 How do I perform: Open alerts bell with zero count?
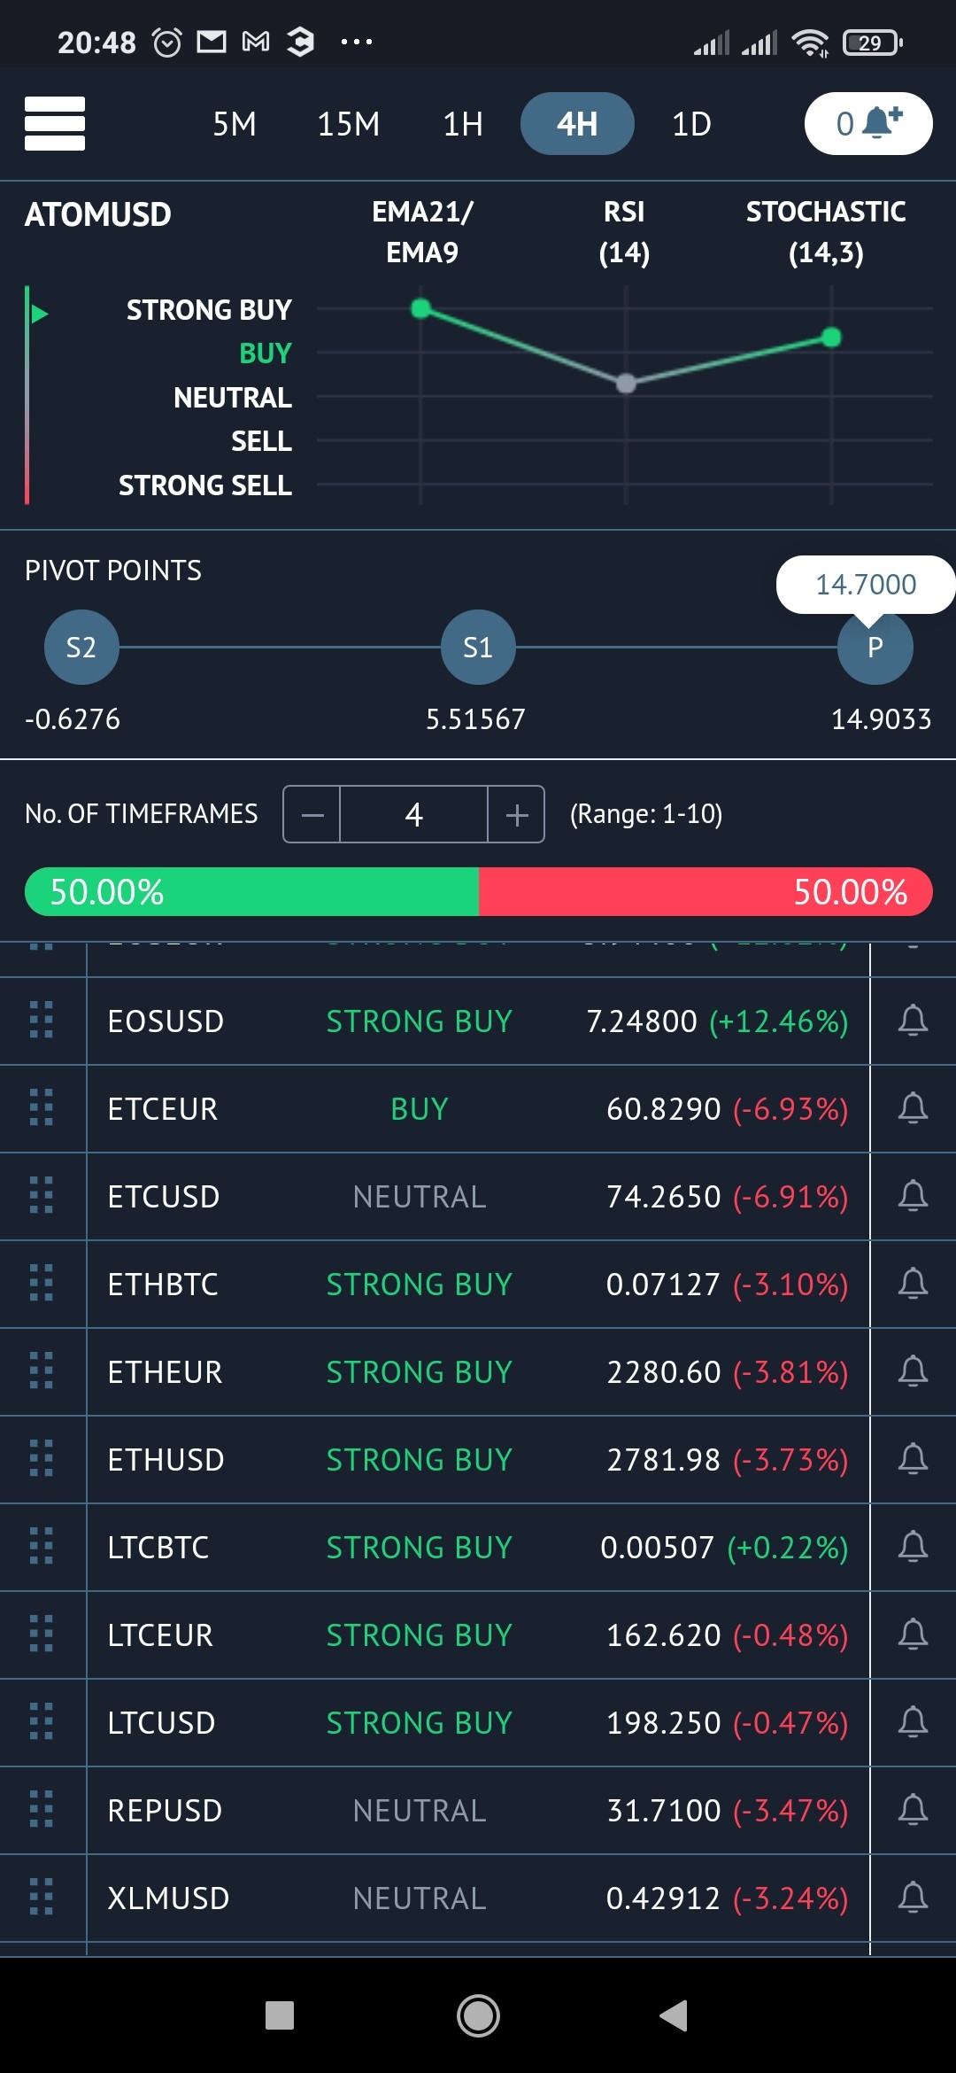click(867, 123)
